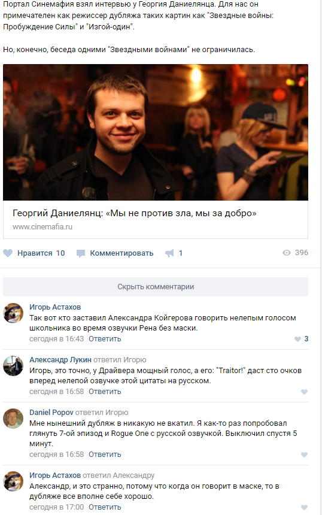Open timestamp сегодня в 16:43
The height and width of the screenshot is (515, 322).
56,339
